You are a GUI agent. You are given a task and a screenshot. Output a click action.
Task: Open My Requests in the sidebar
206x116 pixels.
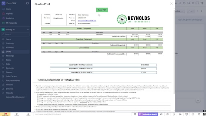tap(11, 23)
